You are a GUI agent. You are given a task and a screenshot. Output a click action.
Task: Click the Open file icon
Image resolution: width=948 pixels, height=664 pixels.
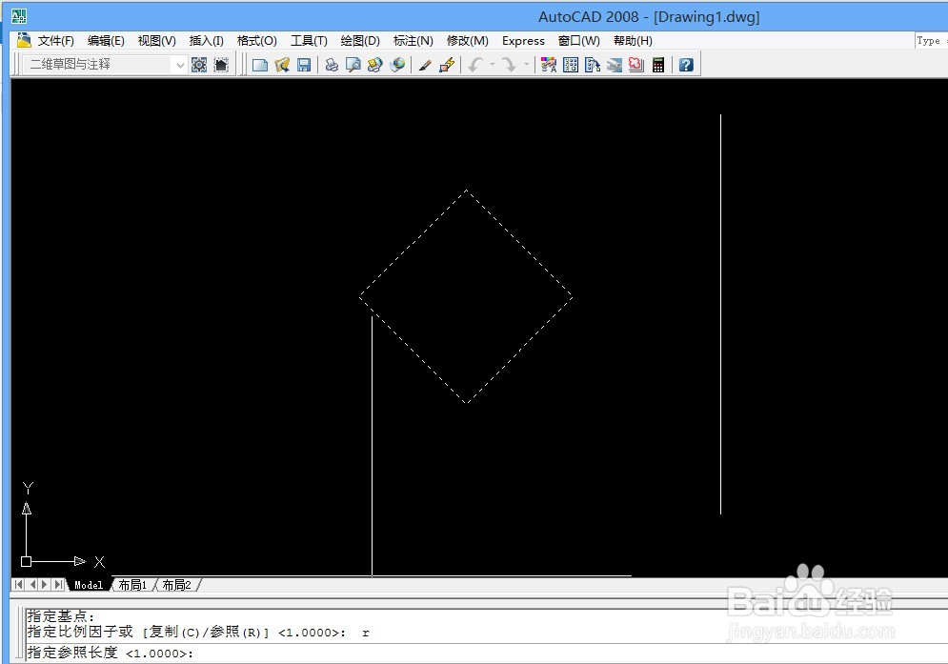[282, 65]
